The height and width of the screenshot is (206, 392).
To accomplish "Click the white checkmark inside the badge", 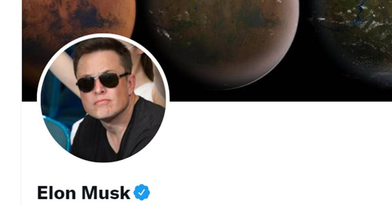I will point(142,192).
